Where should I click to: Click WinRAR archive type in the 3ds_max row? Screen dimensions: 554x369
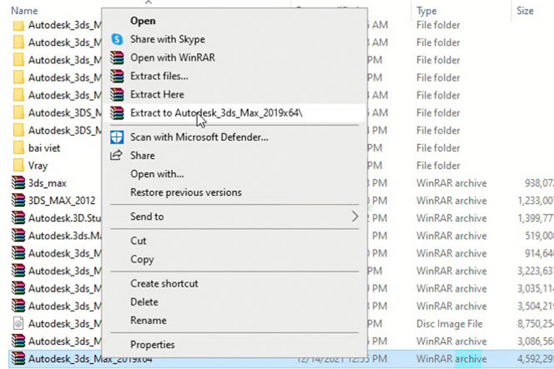pos(452,183)
